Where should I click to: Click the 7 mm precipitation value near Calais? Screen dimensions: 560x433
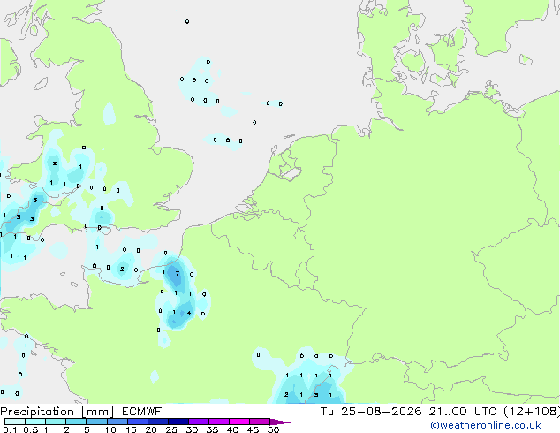point(178,274)
